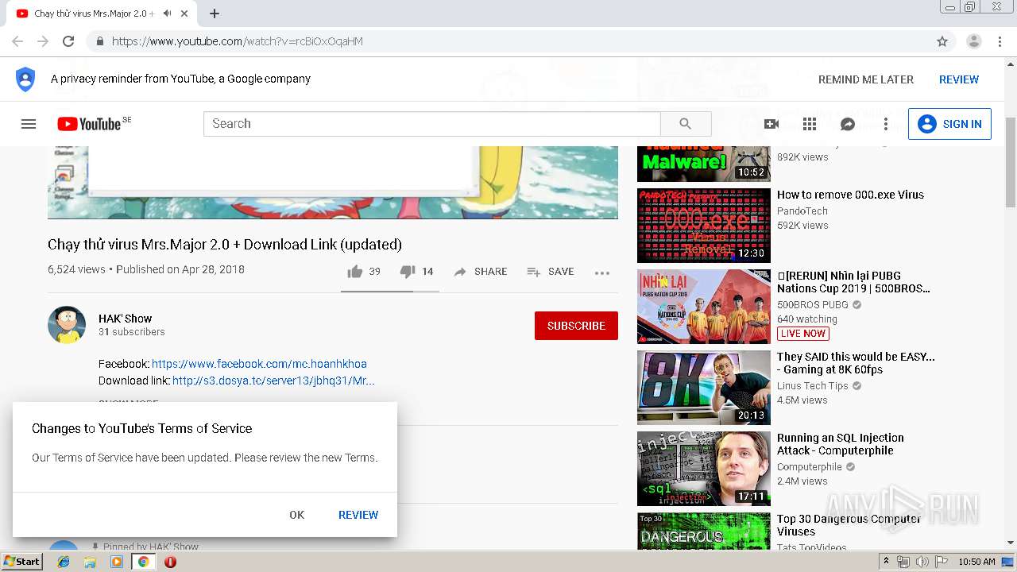Click OK in Terms of Service dialog
1017x572 pixels.
(x=297, y=515)
